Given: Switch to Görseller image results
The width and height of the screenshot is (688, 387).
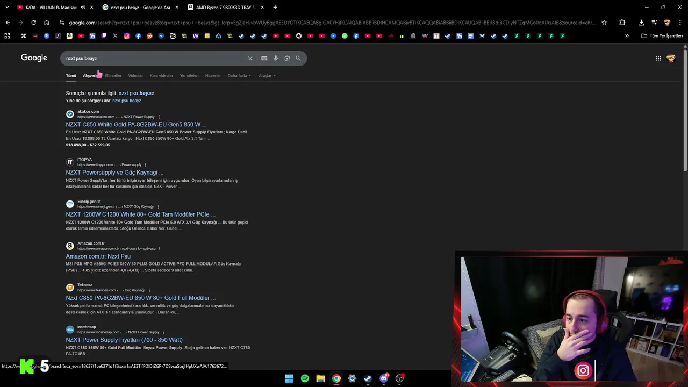Looking at the screenshot, I should tap(113, 76).
